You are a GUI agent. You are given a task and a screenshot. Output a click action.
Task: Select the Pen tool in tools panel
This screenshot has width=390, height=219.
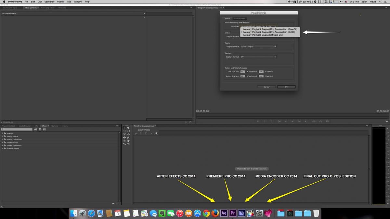click(x=128, y=138)
